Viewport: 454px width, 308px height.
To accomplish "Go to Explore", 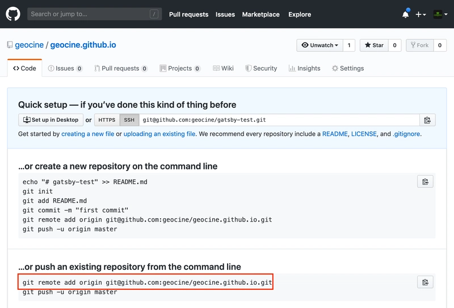I will 300,15.
